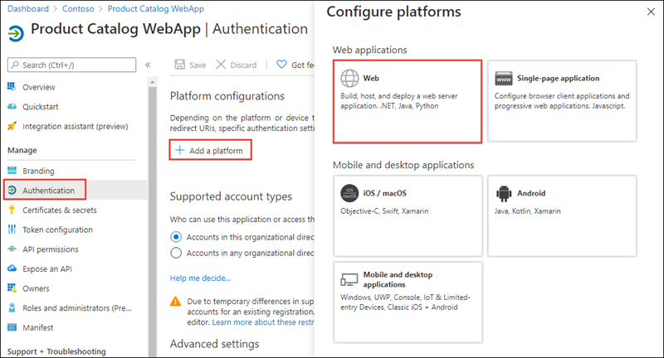Click the search magnifier icon
Viewport: 664px width, 358px height.
point(15,65)
